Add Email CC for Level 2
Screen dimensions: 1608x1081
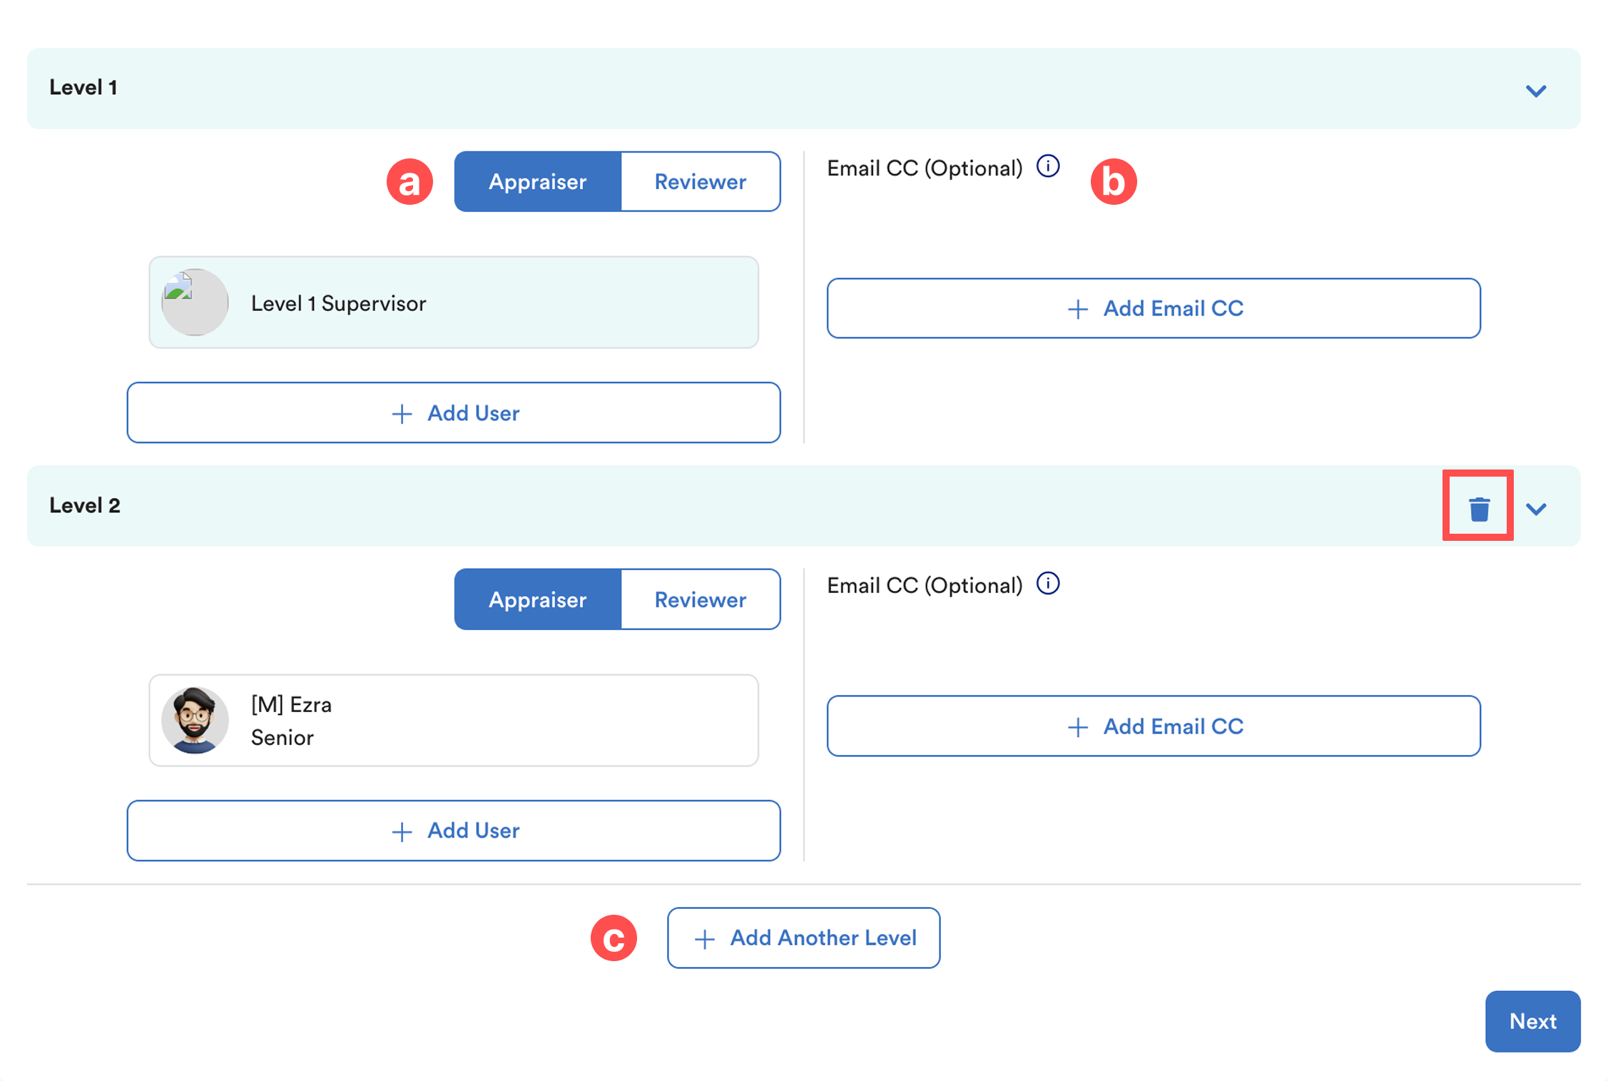point(1154,726)
